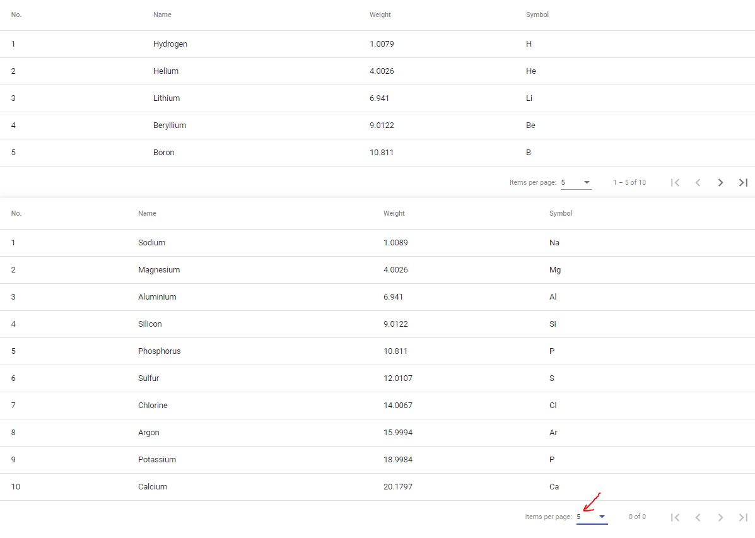The image size is (755, 538).
Task: Click the dropdown arrow in bottom paginator
Action: pos(602,517)
